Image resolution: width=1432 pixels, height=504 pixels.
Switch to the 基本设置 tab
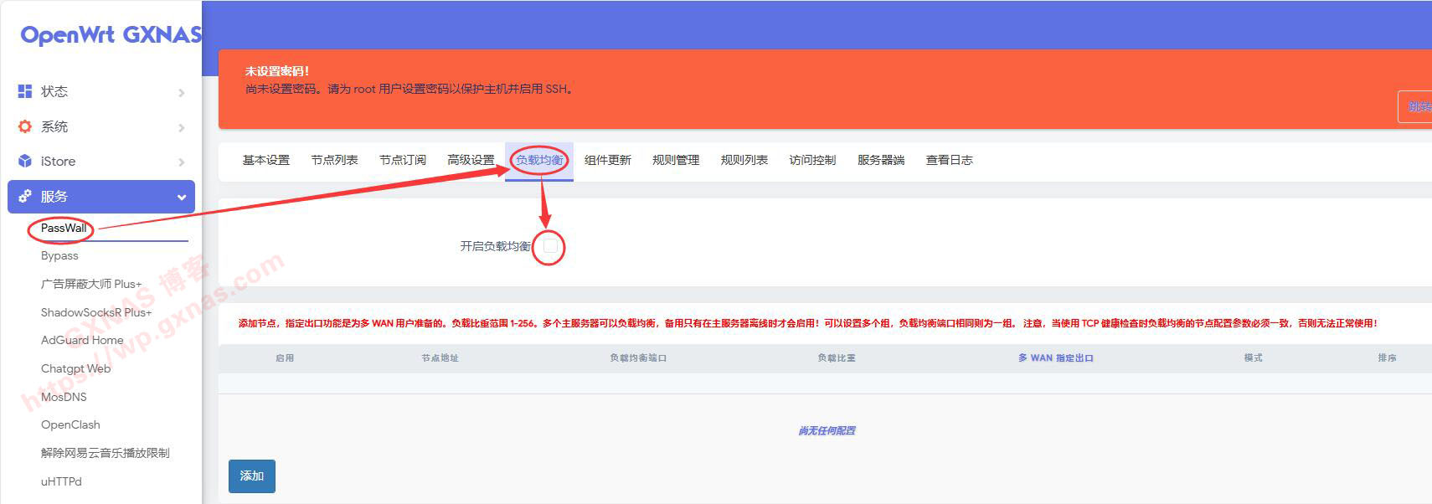point(265,160)
